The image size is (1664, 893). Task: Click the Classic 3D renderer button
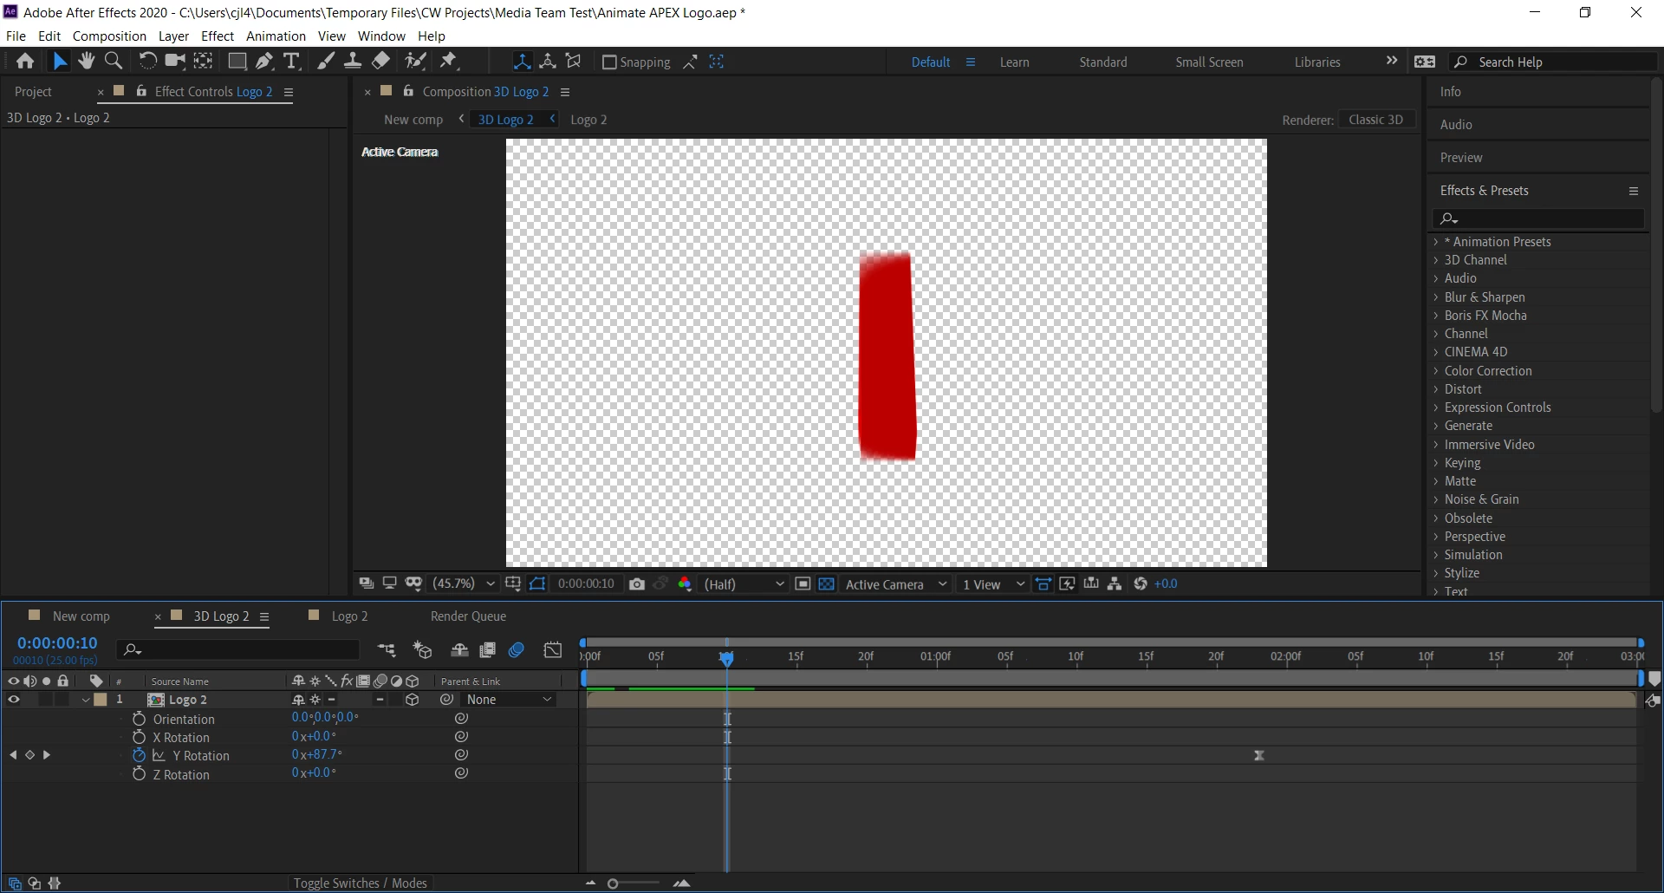(x=1376, y=120)
